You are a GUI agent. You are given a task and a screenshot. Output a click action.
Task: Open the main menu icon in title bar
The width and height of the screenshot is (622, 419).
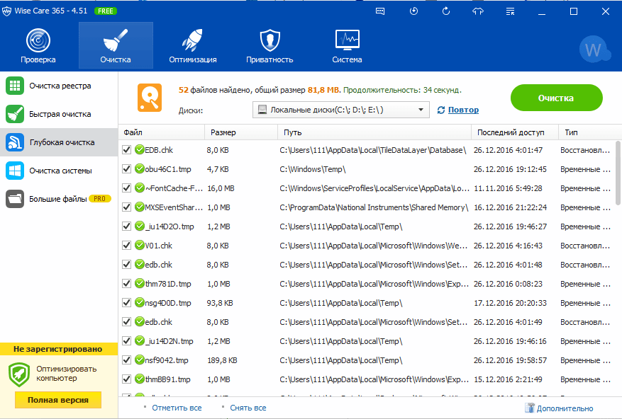click(510, 11)
